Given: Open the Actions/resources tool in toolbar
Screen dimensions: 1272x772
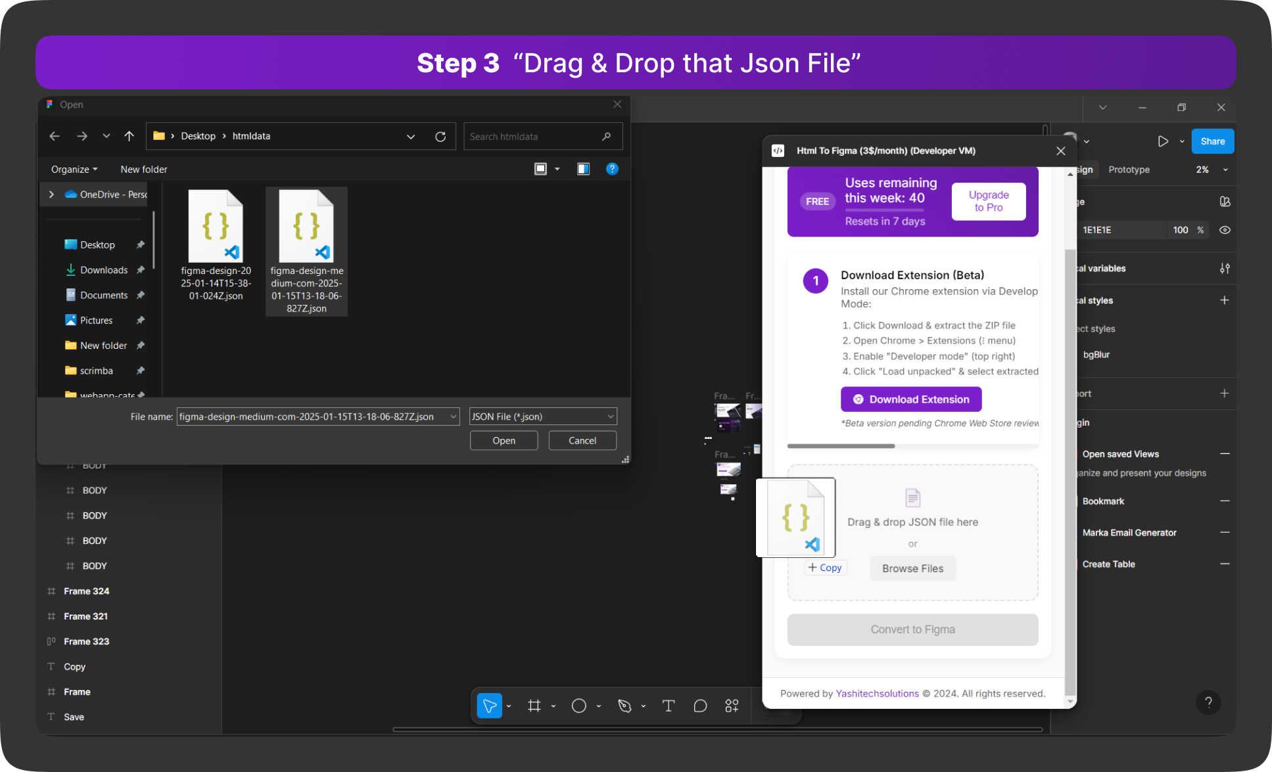Looking at the screenshot, I should [x=732, y=706].
